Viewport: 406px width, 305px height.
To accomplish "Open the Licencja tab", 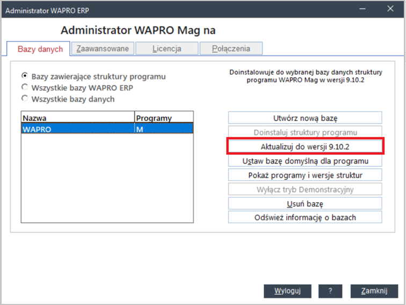I will coord(166,49).
